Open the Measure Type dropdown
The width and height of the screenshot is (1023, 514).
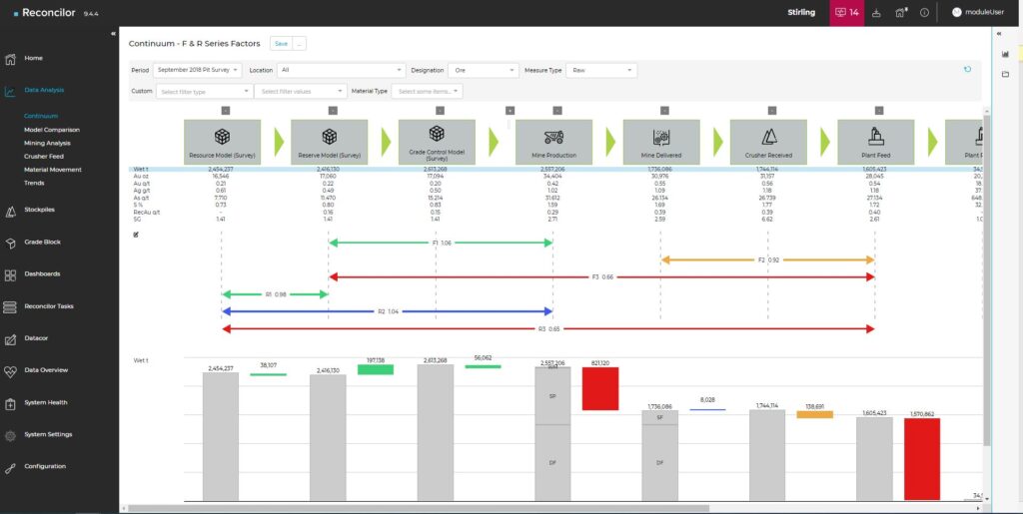click(x=600, y=71)
